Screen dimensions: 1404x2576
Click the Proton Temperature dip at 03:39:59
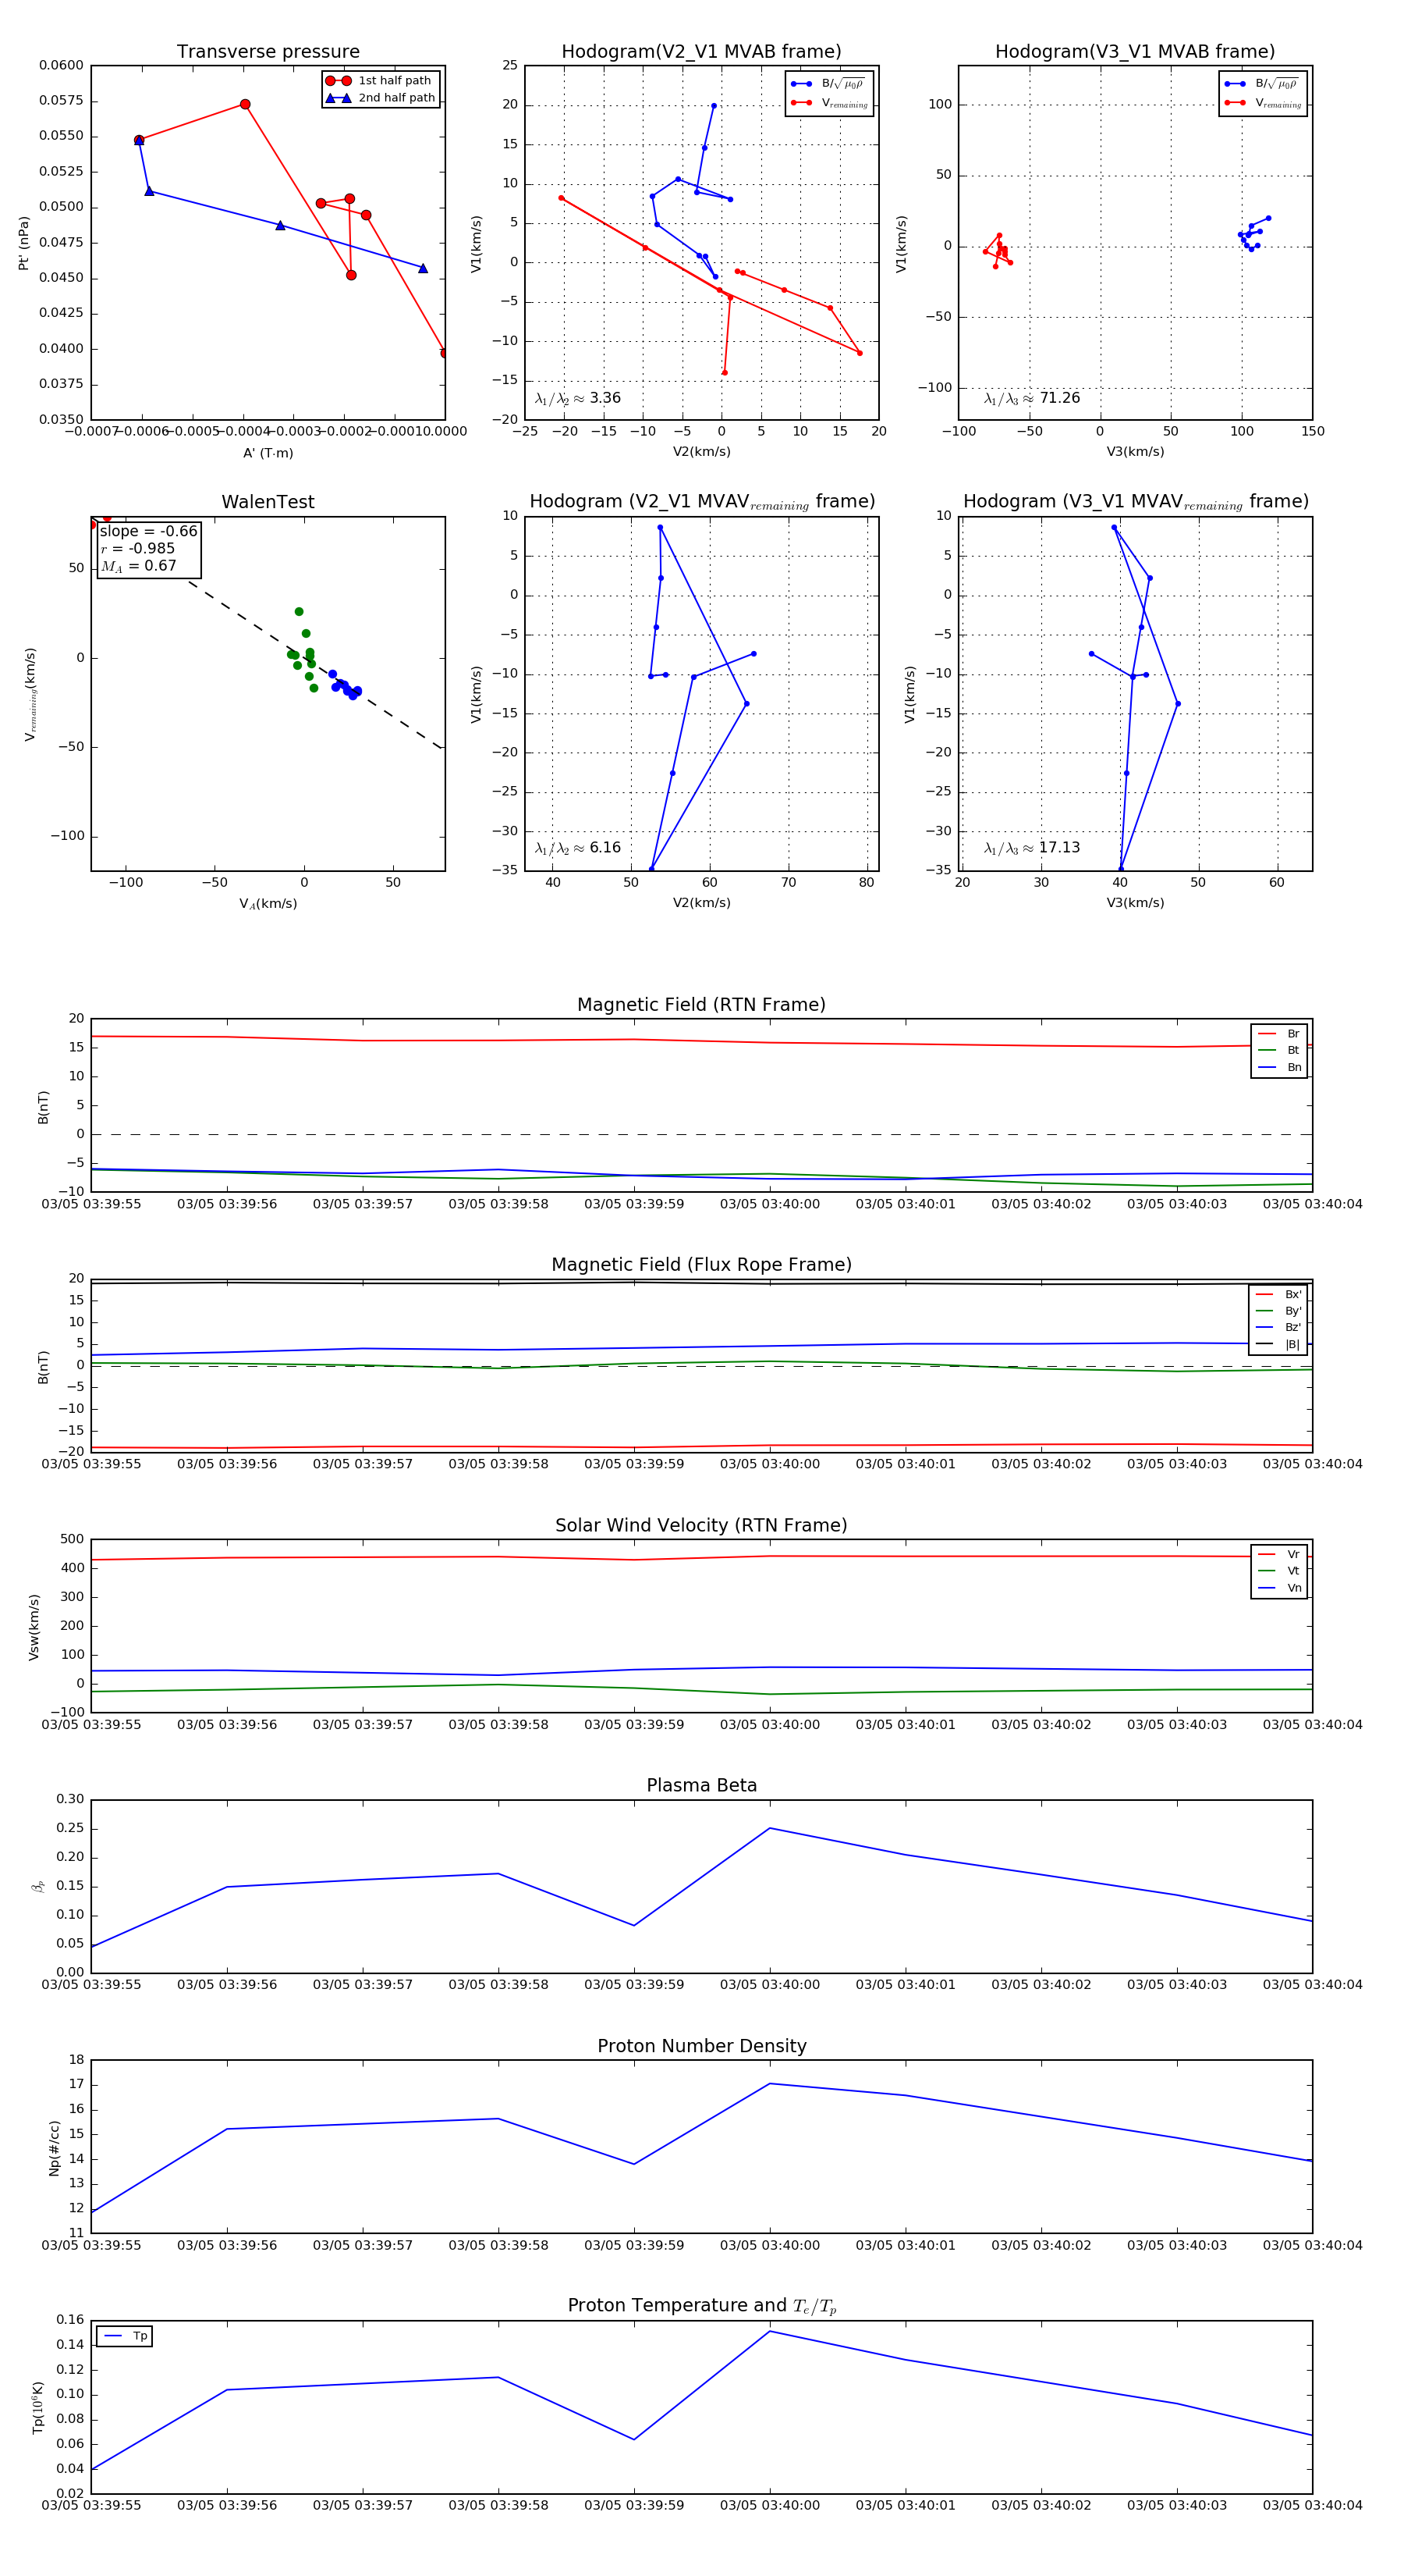tap(633, 2439)
